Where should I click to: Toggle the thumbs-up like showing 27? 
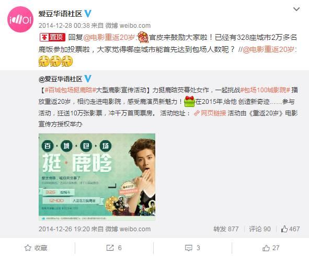(271, 248)
